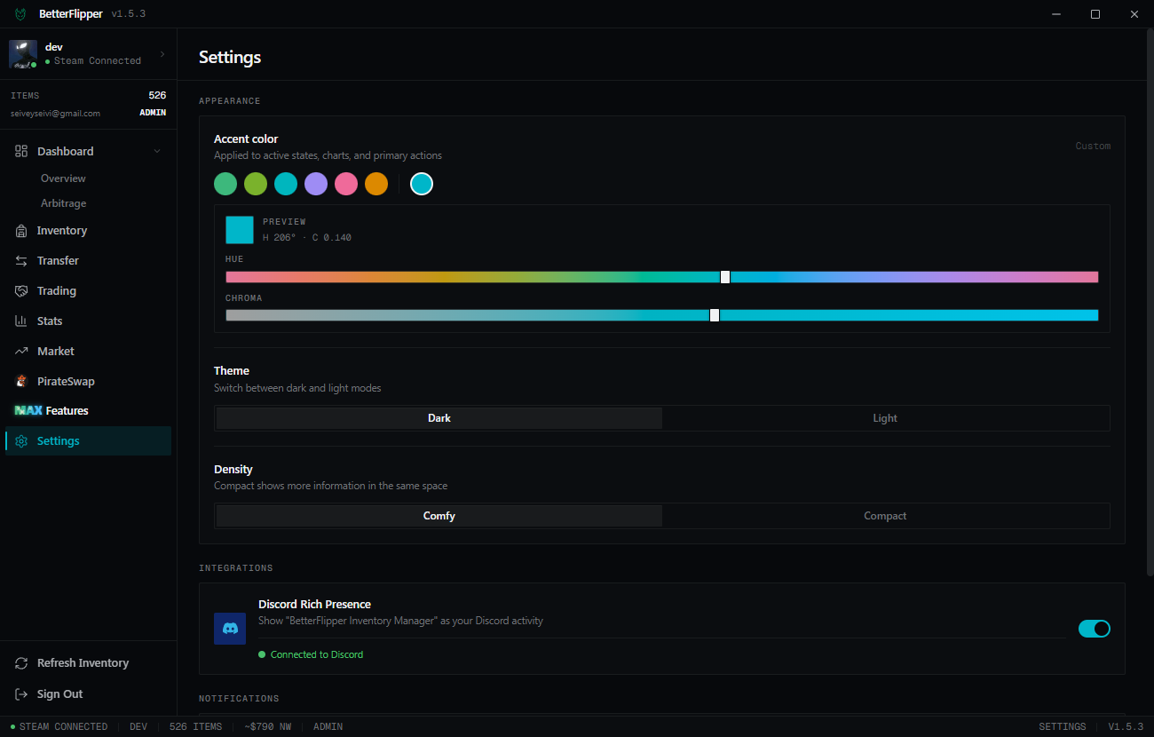Click the Refresh Inventory circular arrows icon
Screen dimensions: 1154x737
point(21,663)
